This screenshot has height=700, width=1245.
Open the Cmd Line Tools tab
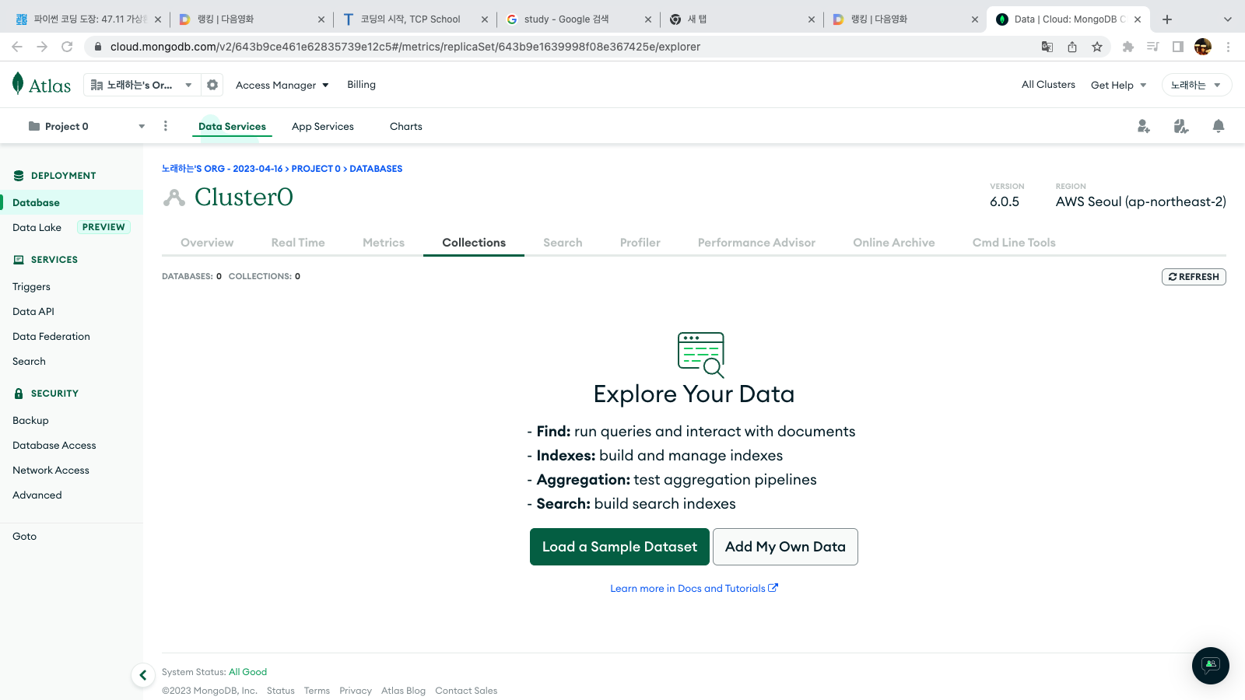tap(1014, 243)
